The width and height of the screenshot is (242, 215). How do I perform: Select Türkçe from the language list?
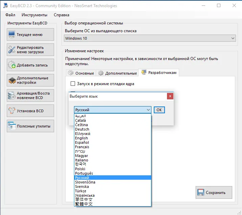pos(113,191)
